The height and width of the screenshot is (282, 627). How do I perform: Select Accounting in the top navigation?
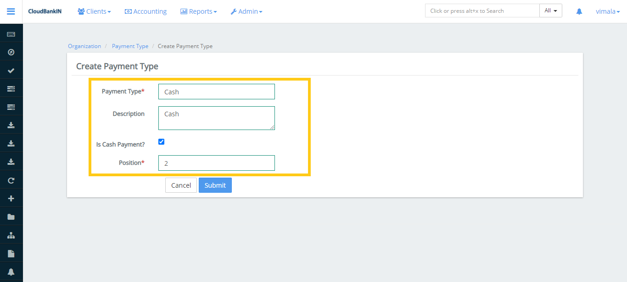[x=146, y=11]
